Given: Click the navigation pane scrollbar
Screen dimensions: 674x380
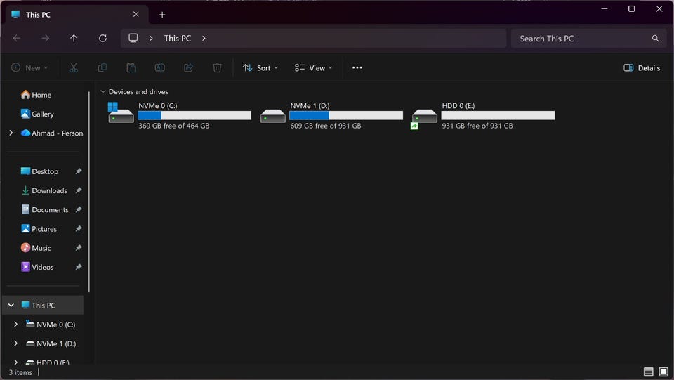Looking at the screenshot, I should tap(89, 191).
